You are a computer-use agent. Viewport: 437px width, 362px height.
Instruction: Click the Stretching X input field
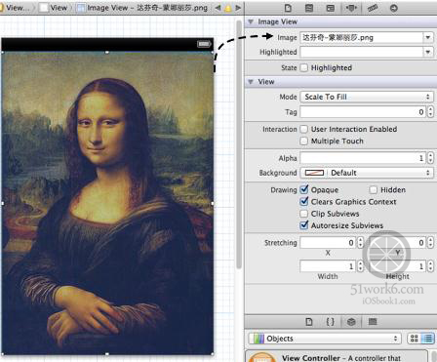[x=328, y=243]
